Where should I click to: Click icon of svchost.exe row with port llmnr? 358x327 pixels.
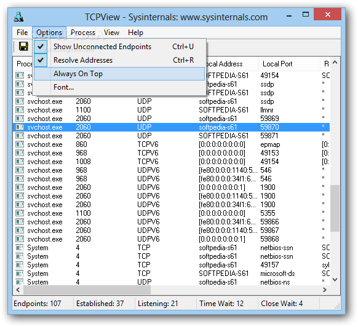pyautogui.click(x=20, y=110)
